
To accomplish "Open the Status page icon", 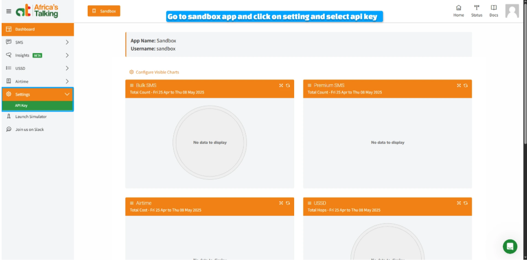I will pos(476,8).
